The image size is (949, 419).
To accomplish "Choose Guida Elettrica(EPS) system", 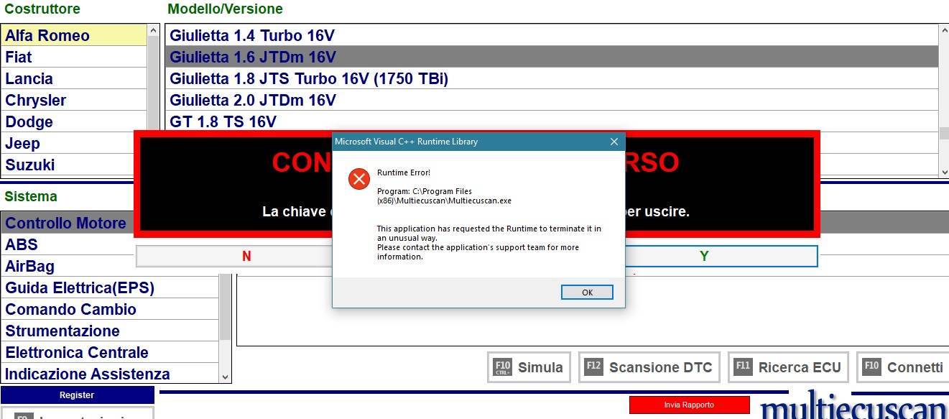I will (110, 287).
